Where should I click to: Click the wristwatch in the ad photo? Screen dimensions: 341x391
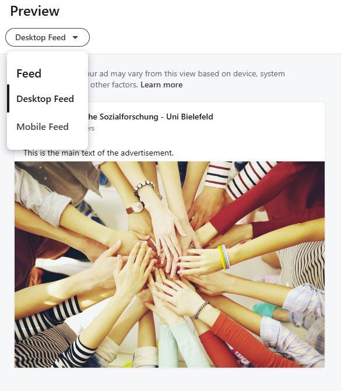click(136, 207)
